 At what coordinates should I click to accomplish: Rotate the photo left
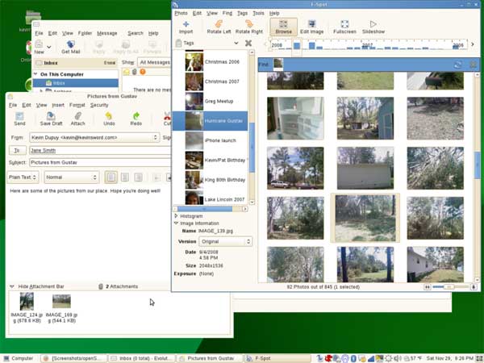pos(217,27)
